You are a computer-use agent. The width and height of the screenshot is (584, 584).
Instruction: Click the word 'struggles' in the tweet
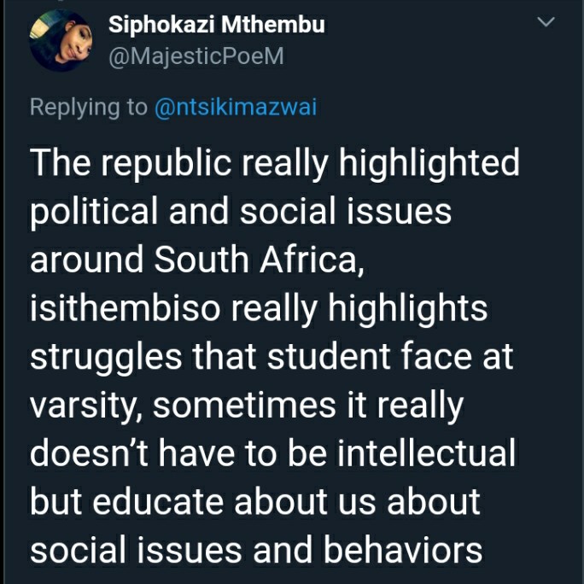coord(106,357)
